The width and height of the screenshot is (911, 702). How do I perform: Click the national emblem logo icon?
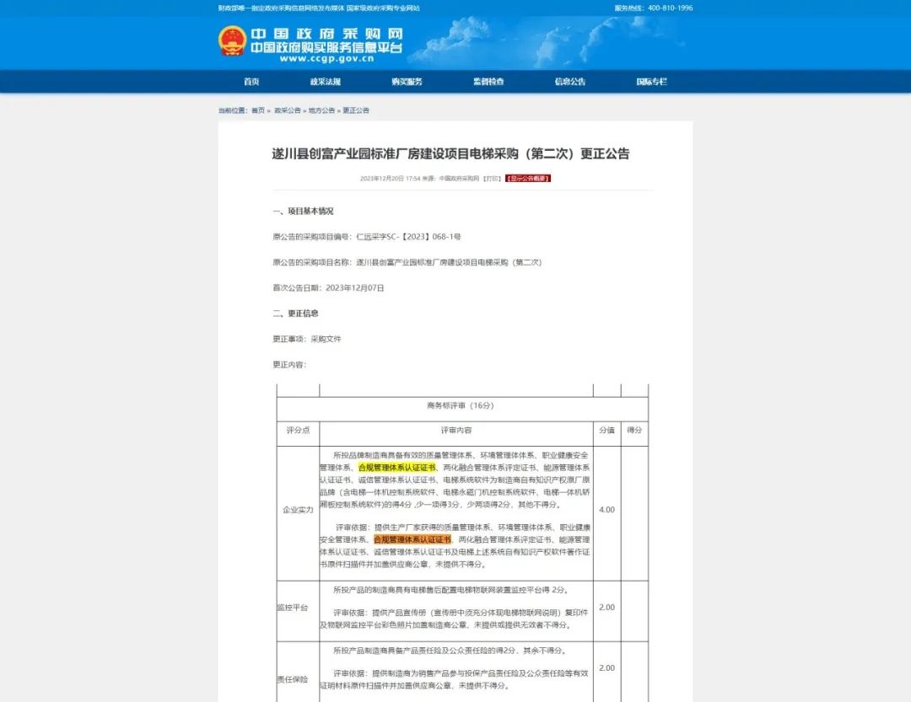(232, 40)
